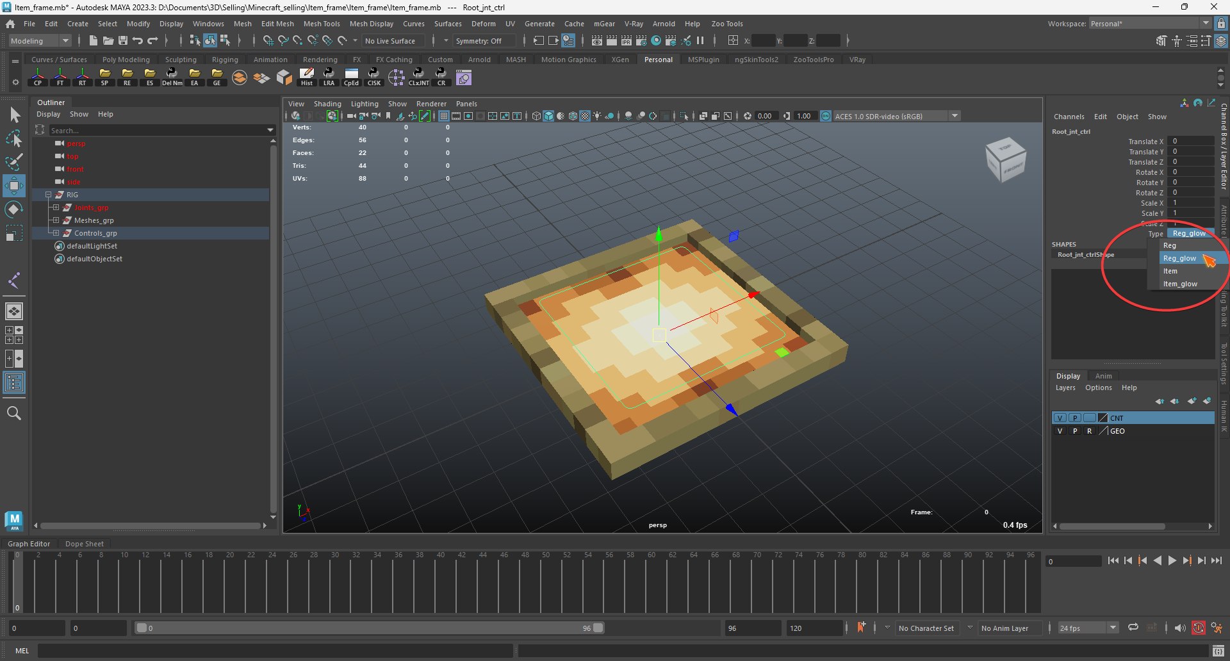
Task: Select the arrow Select tool in toolbox
Action: [14, 115]
